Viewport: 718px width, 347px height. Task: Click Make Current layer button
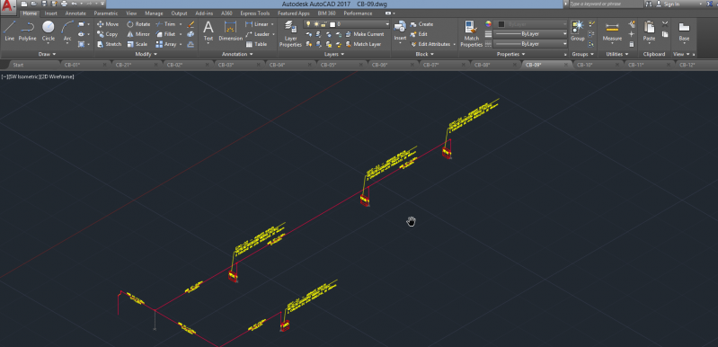365,34
